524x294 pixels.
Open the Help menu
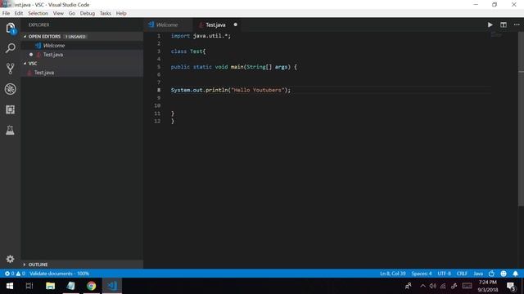coord(121,13)
